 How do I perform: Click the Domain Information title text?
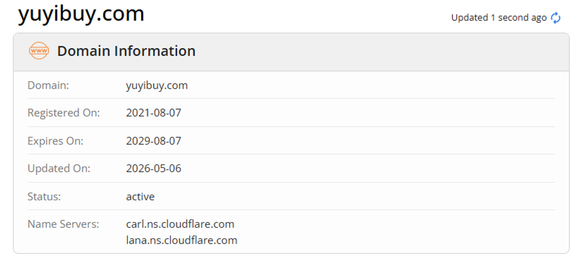coord(127,51)
